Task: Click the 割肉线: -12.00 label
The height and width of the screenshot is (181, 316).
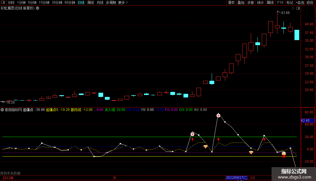Action: tap(82, 110)
